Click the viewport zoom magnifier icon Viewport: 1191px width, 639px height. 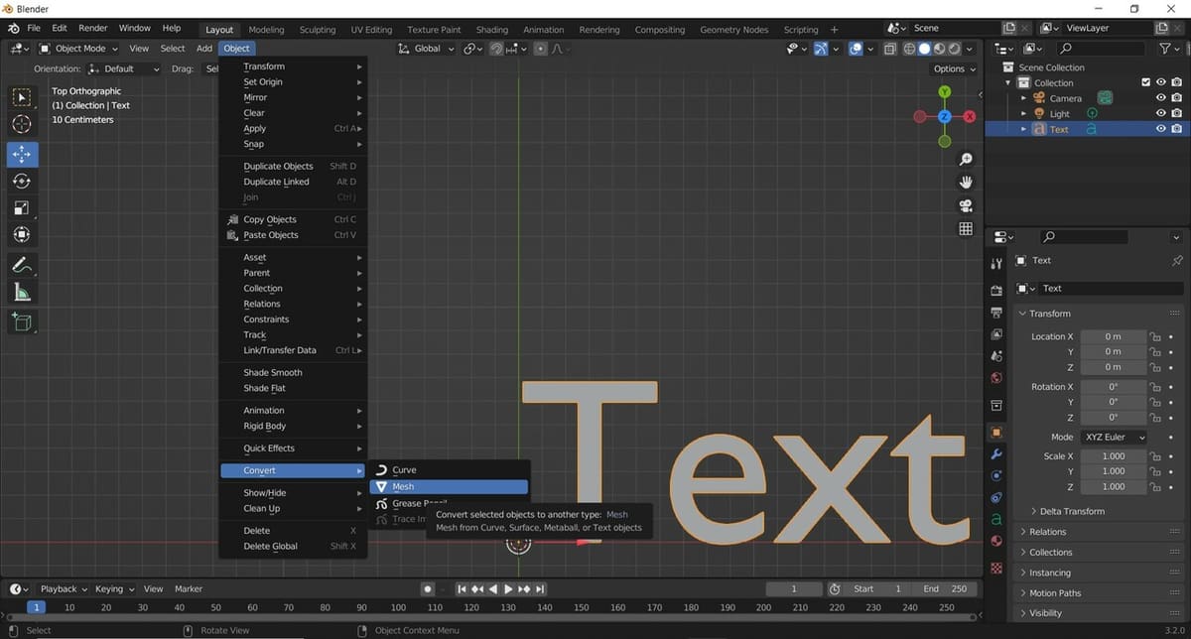click(965, 160)
